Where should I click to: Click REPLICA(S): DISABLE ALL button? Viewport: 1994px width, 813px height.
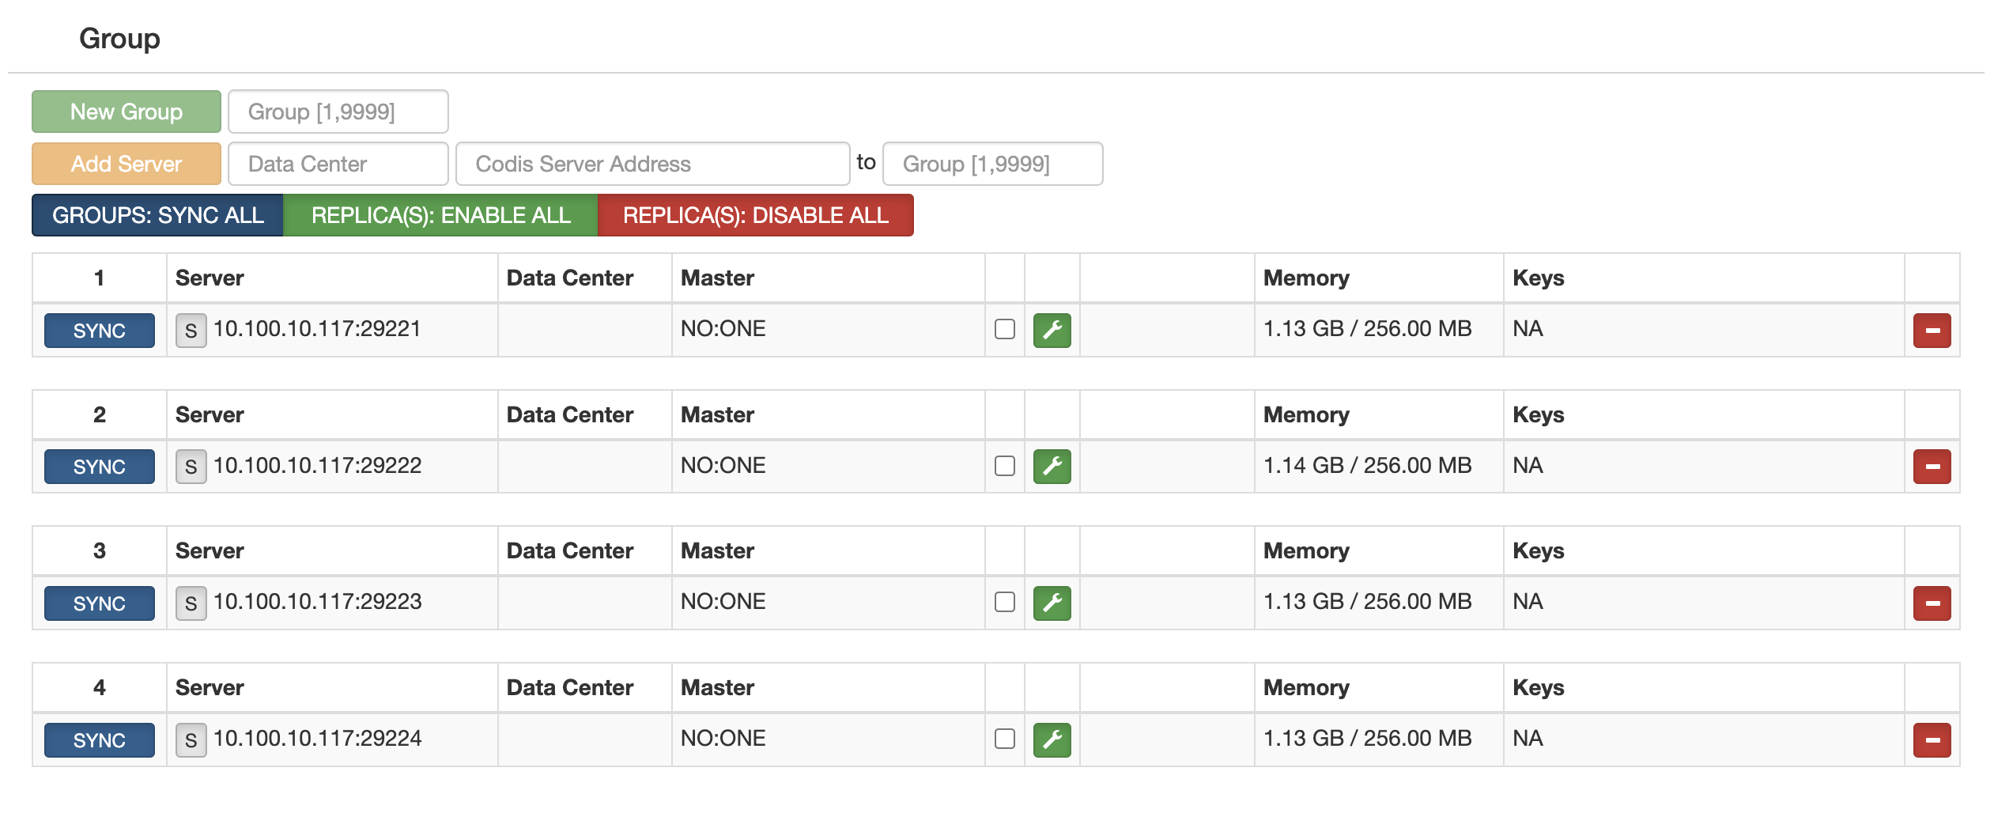click(x=756, y=215)
